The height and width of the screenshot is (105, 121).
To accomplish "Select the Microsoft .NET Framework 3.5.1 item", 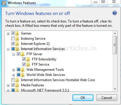I will pos(45,90).
